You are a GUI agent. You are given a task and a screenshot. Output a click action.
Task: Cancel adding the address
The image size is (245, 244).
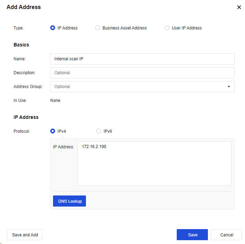click(x=226, y=235)
